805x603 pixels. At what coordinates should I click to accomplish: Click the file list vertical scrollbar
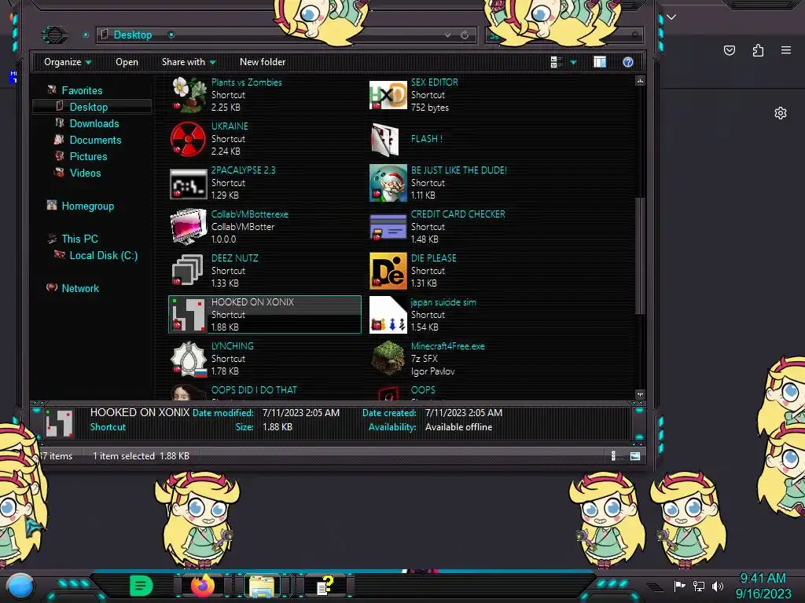click(x=640, y=255)
